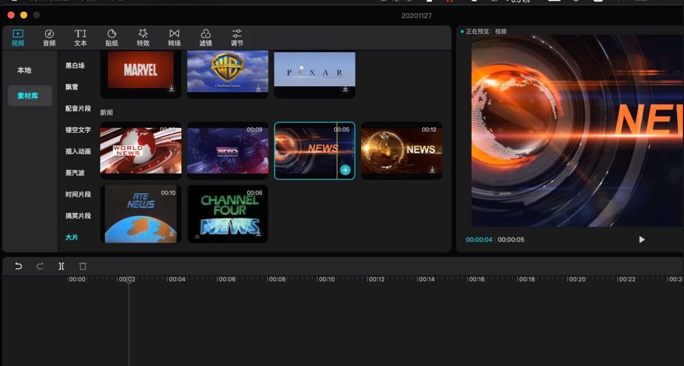The width and height of the screenshot is (684, 366).
Task: Choose the 黑白场 category
Action: tap(75, 66)
